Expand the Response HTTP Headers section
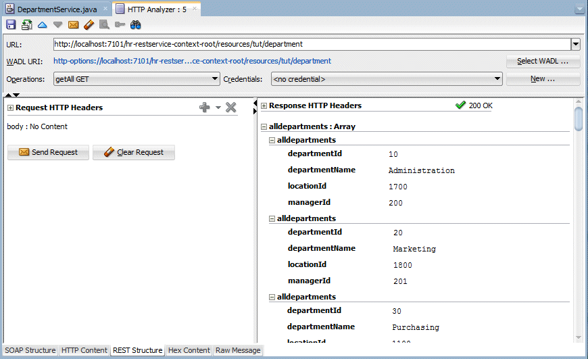Viewport: 588px width, 359px height. pos(264,105)
